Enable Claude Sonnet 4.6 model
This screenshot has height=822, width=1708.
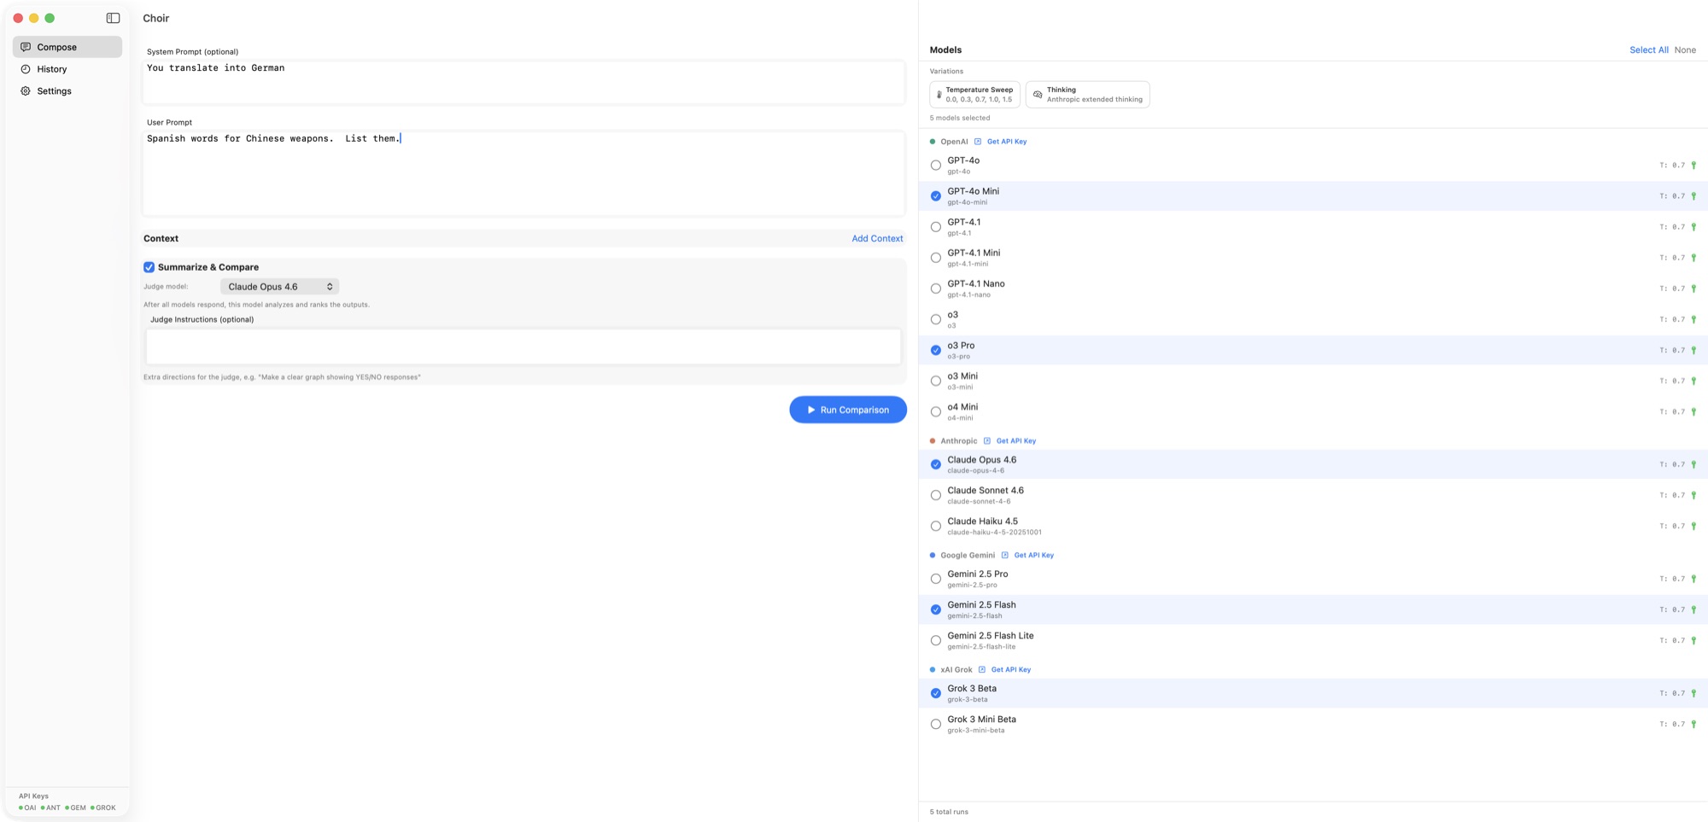tap(936, 495)
